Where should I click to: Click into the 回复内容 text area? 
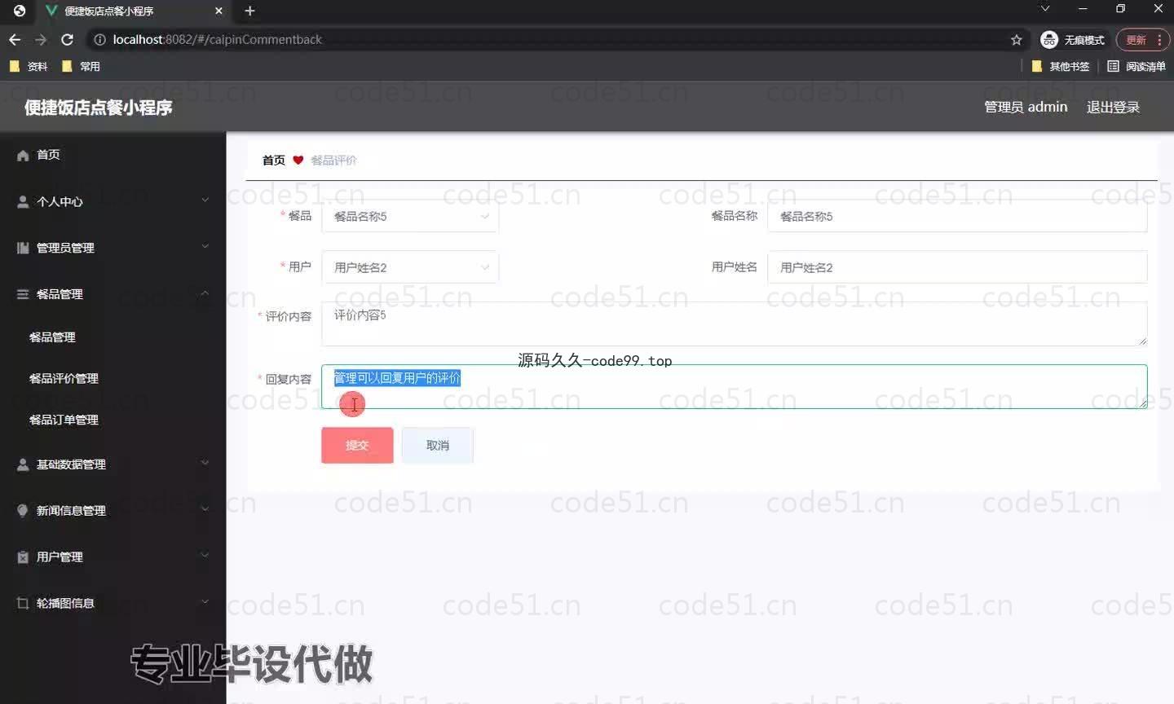pyautogui.click(x=734, y=386)
